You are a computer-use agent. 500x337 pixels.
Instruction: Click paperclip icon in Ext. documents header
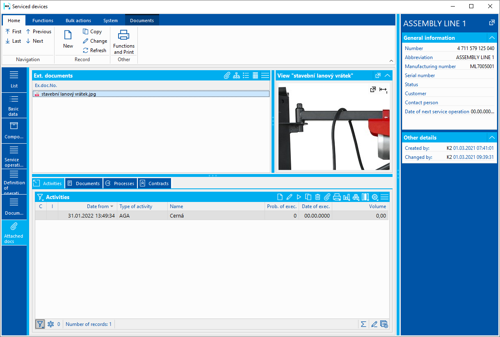tap(227, 76)
